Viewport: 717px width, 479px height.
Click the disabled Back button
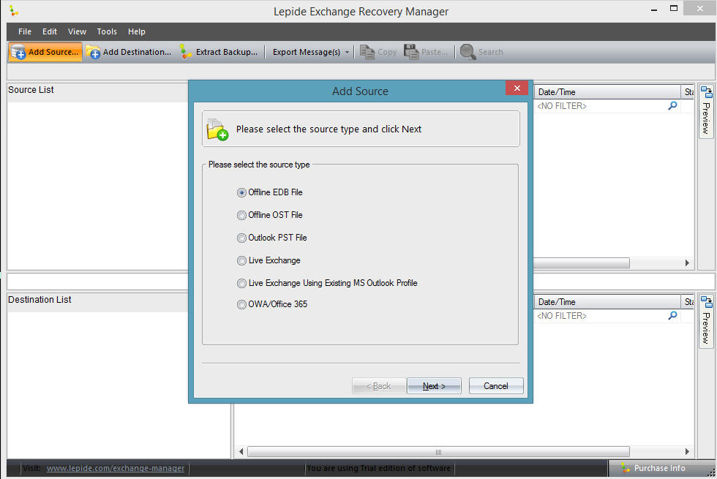tap(379, 386)
